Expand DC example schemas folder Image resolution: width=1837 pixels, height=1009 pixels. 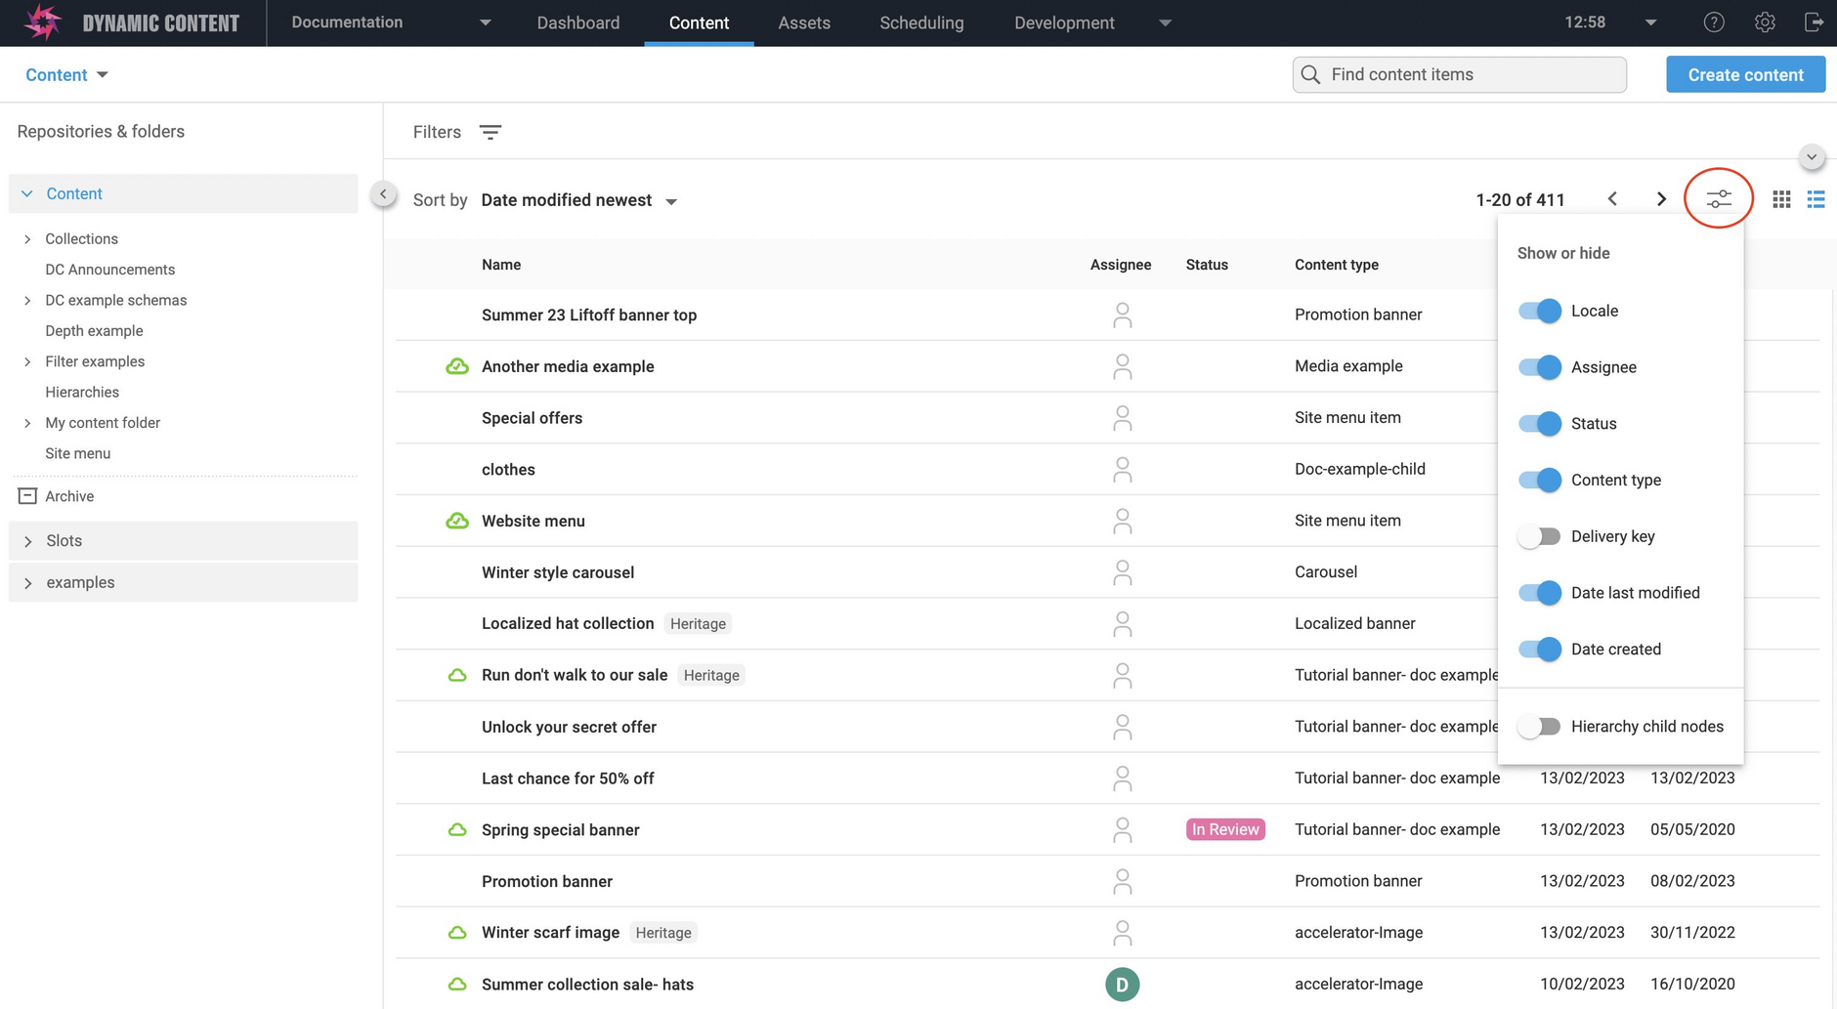coord(27,301)
